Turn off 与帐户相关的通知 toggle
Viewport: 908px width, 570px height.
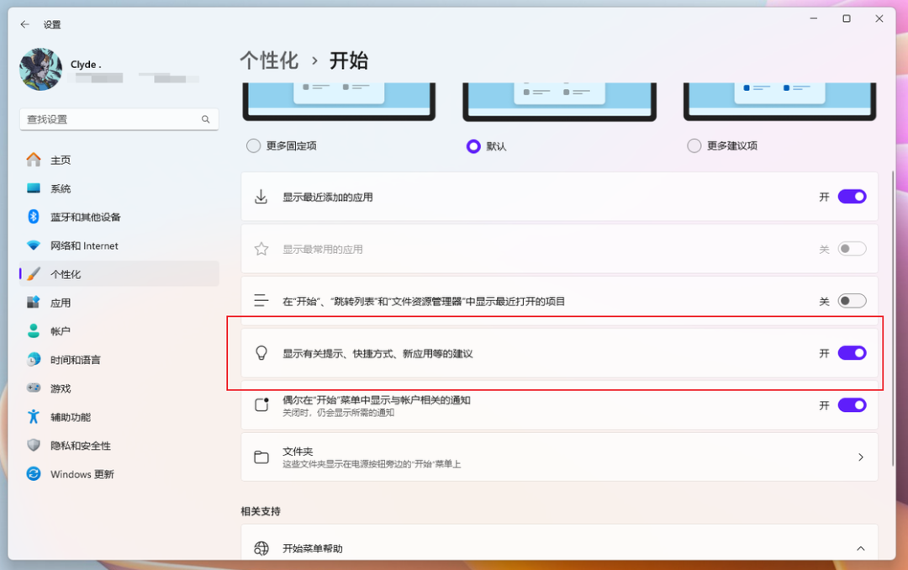[x=852, y=405]
